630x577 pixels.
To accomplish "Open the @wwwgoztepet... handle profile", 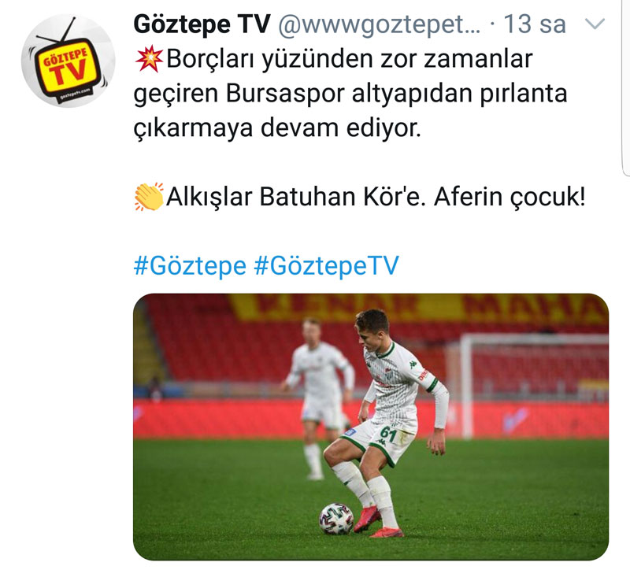I will [x=380, y=25].
